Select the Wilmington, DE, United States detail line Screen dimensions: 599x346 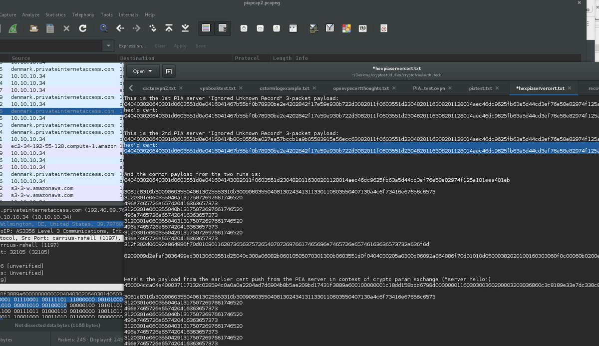(x=62, y=224)
